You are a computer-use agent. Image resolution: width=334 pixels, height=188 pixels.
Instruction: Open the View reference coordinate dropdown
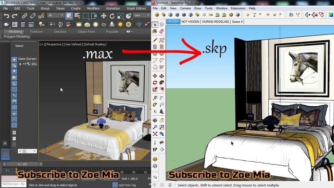click(x=142, y=15)
